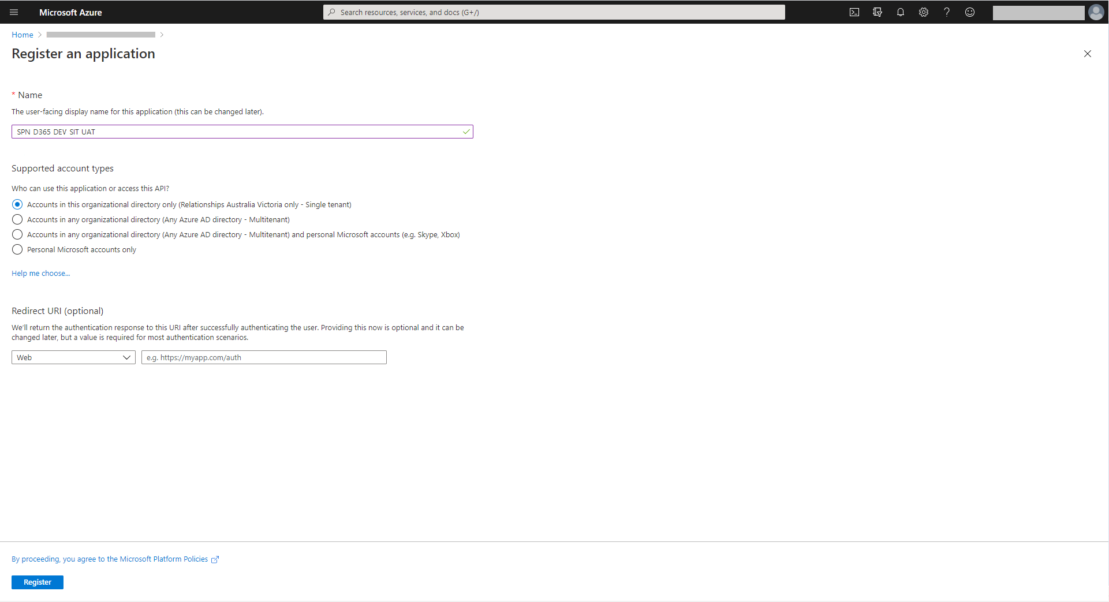Expand the Web redirect URI type dropdown

click(x=73, y=358)
